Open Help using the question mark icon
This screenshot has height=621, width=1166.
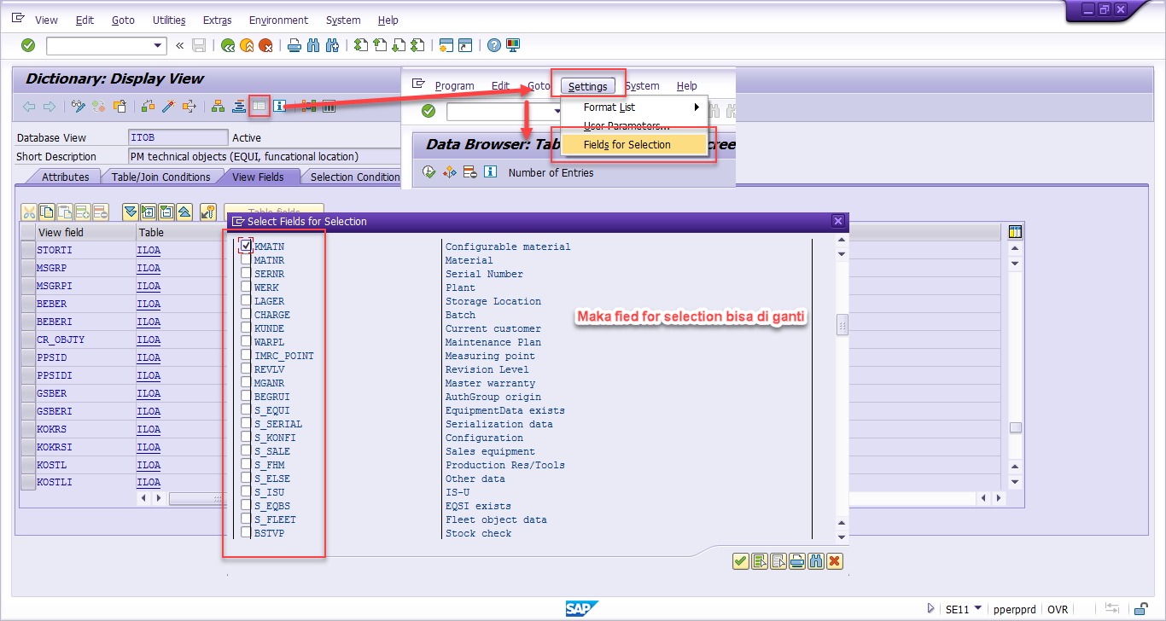[x=494, y=45]
